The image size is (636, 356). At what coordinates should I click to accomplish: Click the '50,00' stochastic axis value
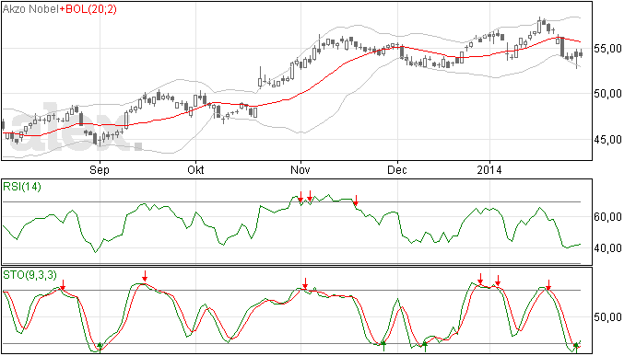click(x=607, y=317)
